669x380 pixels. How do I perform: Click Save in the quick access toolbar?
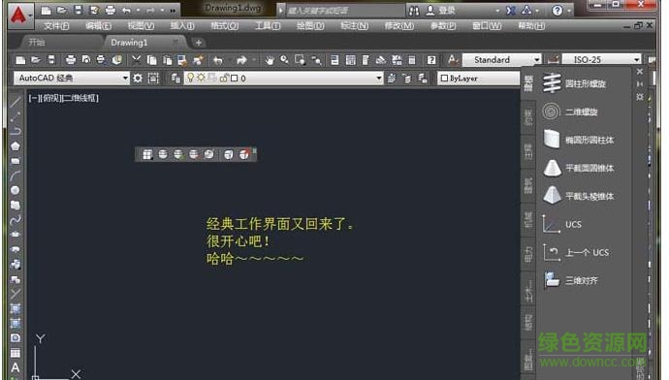click(x=79, y=11)
